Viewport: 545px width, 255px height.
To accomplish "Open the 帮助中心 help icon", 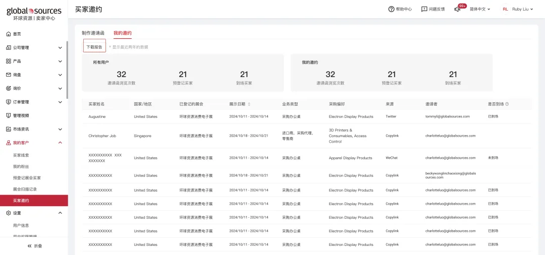I will pyautogui.click(x=391, y=9).
